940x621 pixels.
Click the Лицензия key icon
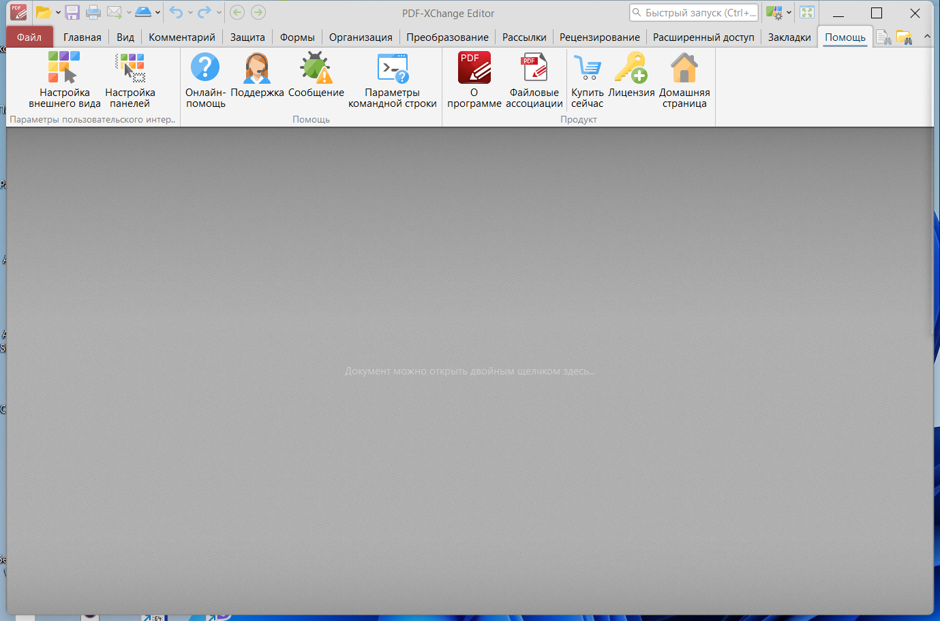631,75
